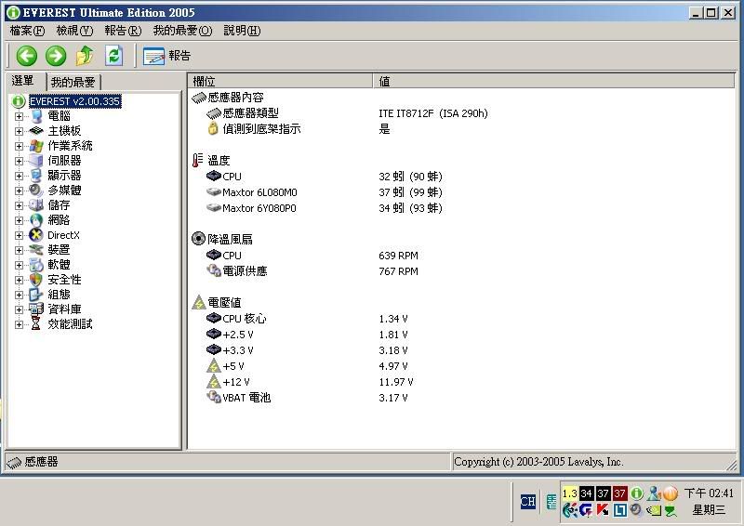Expand the DirectX tree node
This screenshot has width=744, height=526.
(x=19, y=235)
